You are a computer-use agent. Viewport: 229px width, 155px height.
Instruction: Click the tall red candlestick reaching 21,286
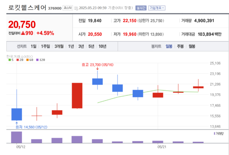(x=77, y=95)
